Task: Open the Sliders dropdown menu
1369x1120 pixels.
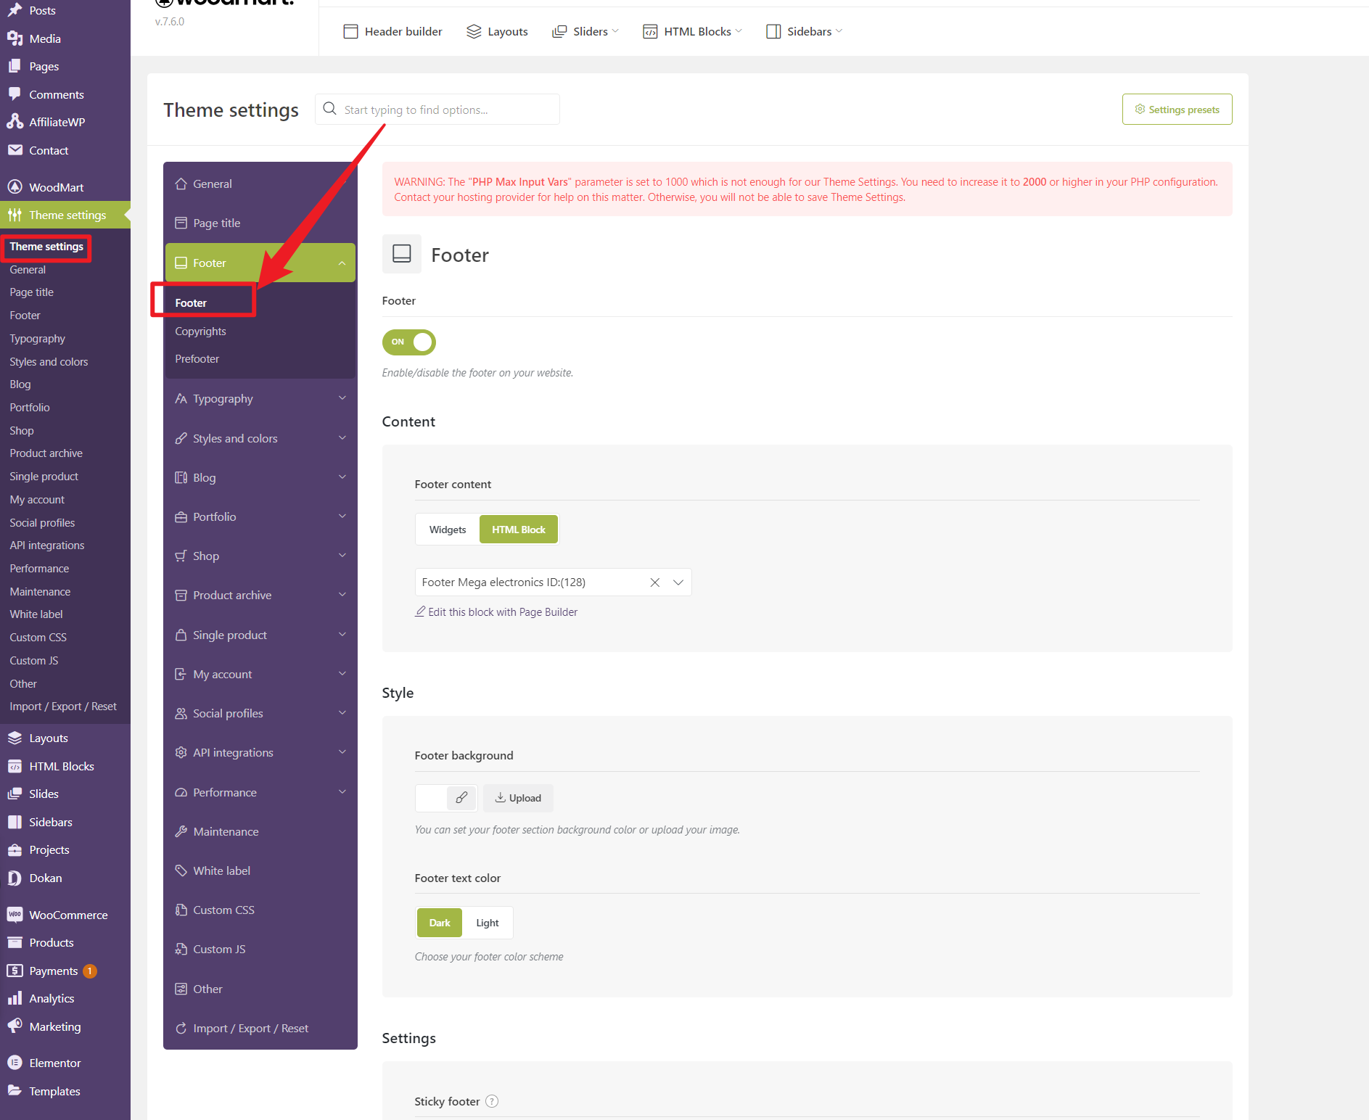Action: [x=586, y=31]
